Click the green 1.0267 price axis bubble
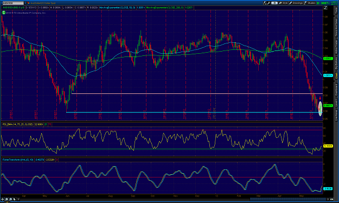 coord(328,59)
